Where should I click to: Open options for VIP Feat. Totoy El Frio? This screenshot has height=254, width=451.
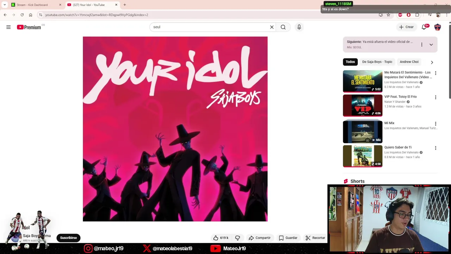[x=435, y=97]
